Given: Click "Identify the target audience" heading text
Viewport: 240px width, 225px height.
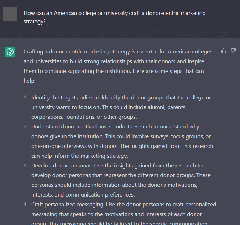Looking at the screenshot, I should tap(65, 98).
